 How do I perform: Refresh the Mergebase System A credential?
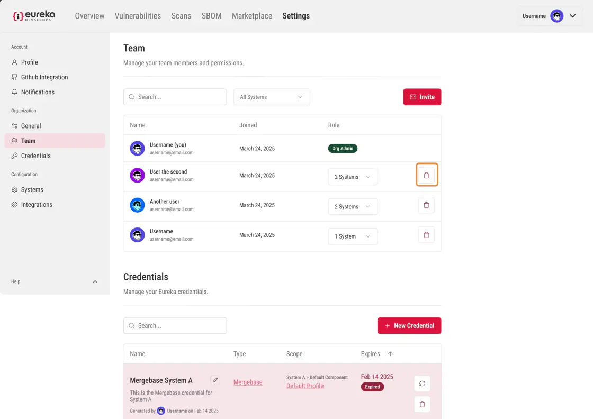tap(422, 384)
